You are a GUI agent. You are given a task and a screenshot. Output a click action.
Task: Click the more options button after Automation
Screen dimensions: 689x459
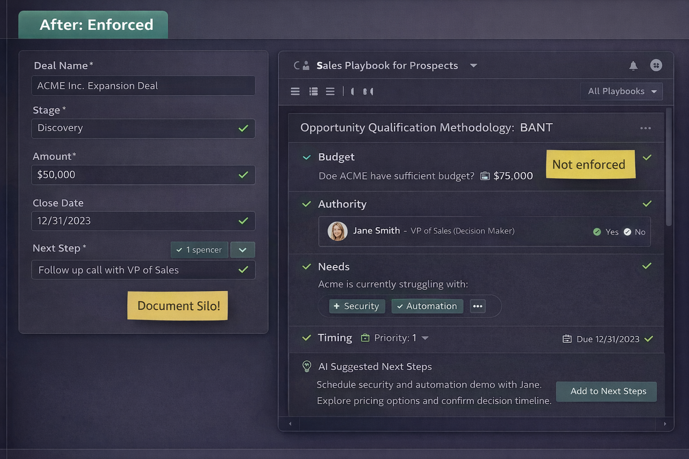477,306
